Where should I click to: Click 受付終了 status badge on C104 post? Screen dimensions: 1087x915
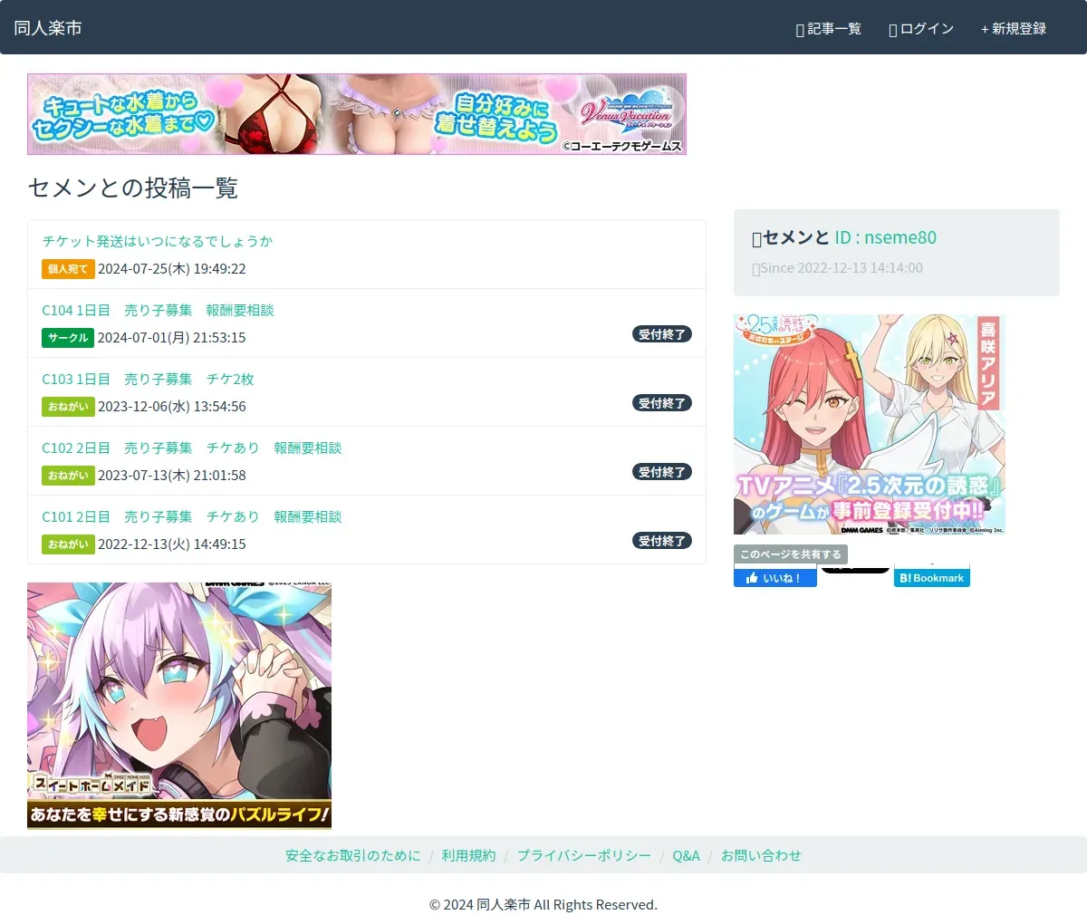662,334
